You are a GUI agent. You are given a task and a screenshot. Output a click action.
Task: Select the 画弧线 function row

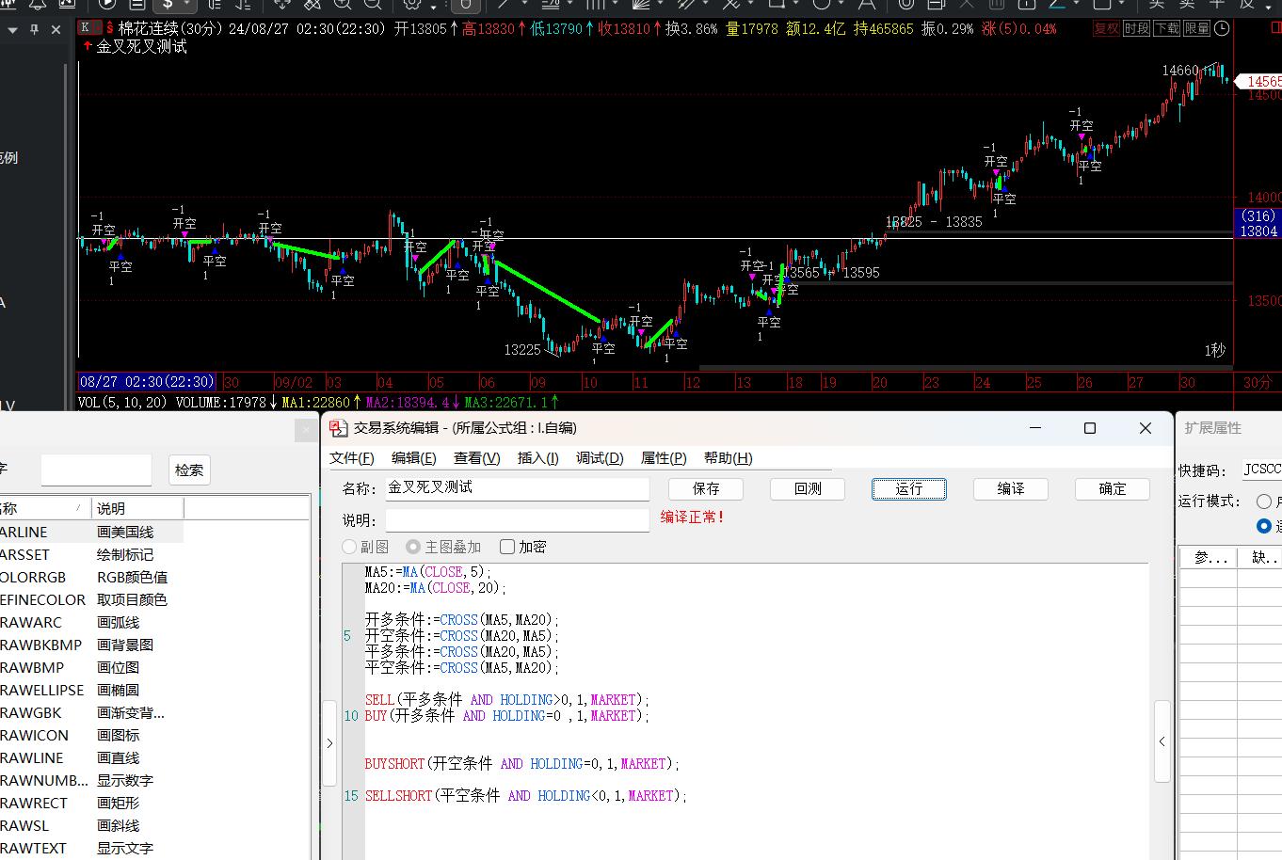click(x=91, y=623)
